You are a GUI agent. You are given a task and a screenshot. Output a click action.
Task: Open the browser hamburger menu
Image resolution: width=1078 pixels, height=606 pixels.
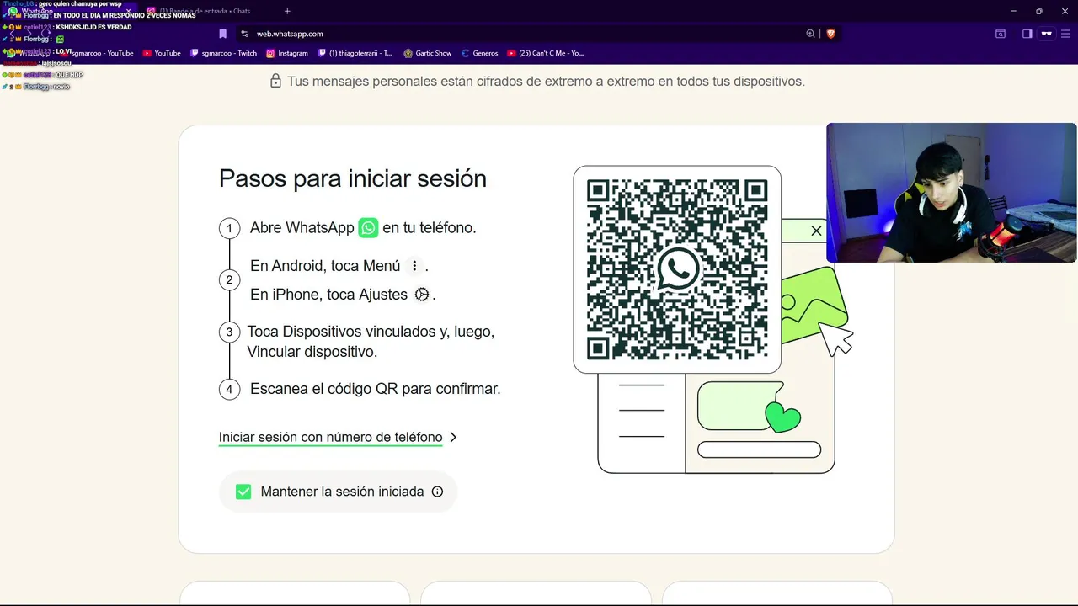[x=1065, y=34]
